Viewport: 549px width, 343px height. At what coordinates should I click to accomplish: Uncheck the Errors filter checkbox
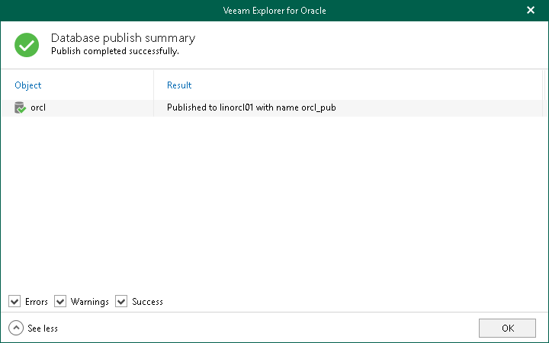[x=14, y=302]
